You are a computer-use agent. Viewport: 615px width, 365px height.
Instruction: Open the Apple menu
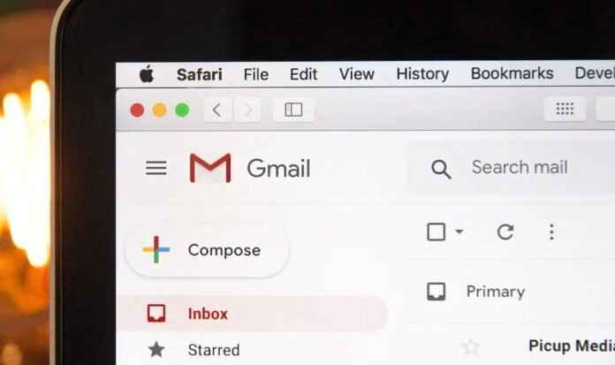(147, 73)
